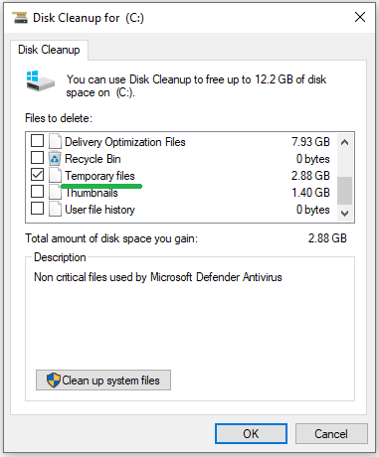Click the 1.40 GB size value
The width and height of the screenshot is (379, 457).
click(310, 193)
